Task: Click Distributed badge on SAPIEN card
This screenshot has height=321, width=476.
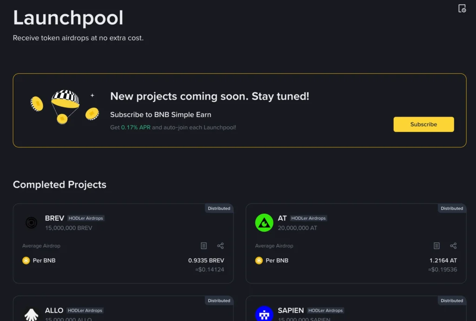Action: [x=452, y=301]
